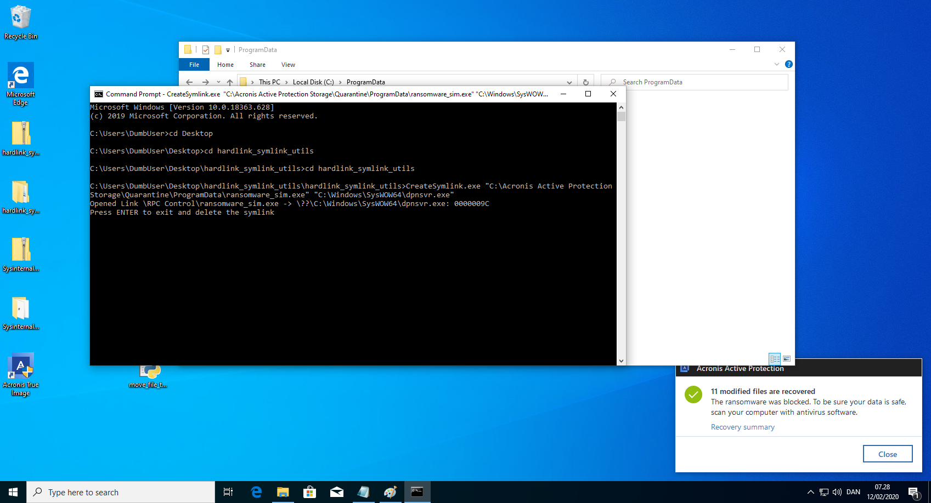Open the Acronis True Image desktop shortcut

(x=20, y=374)
